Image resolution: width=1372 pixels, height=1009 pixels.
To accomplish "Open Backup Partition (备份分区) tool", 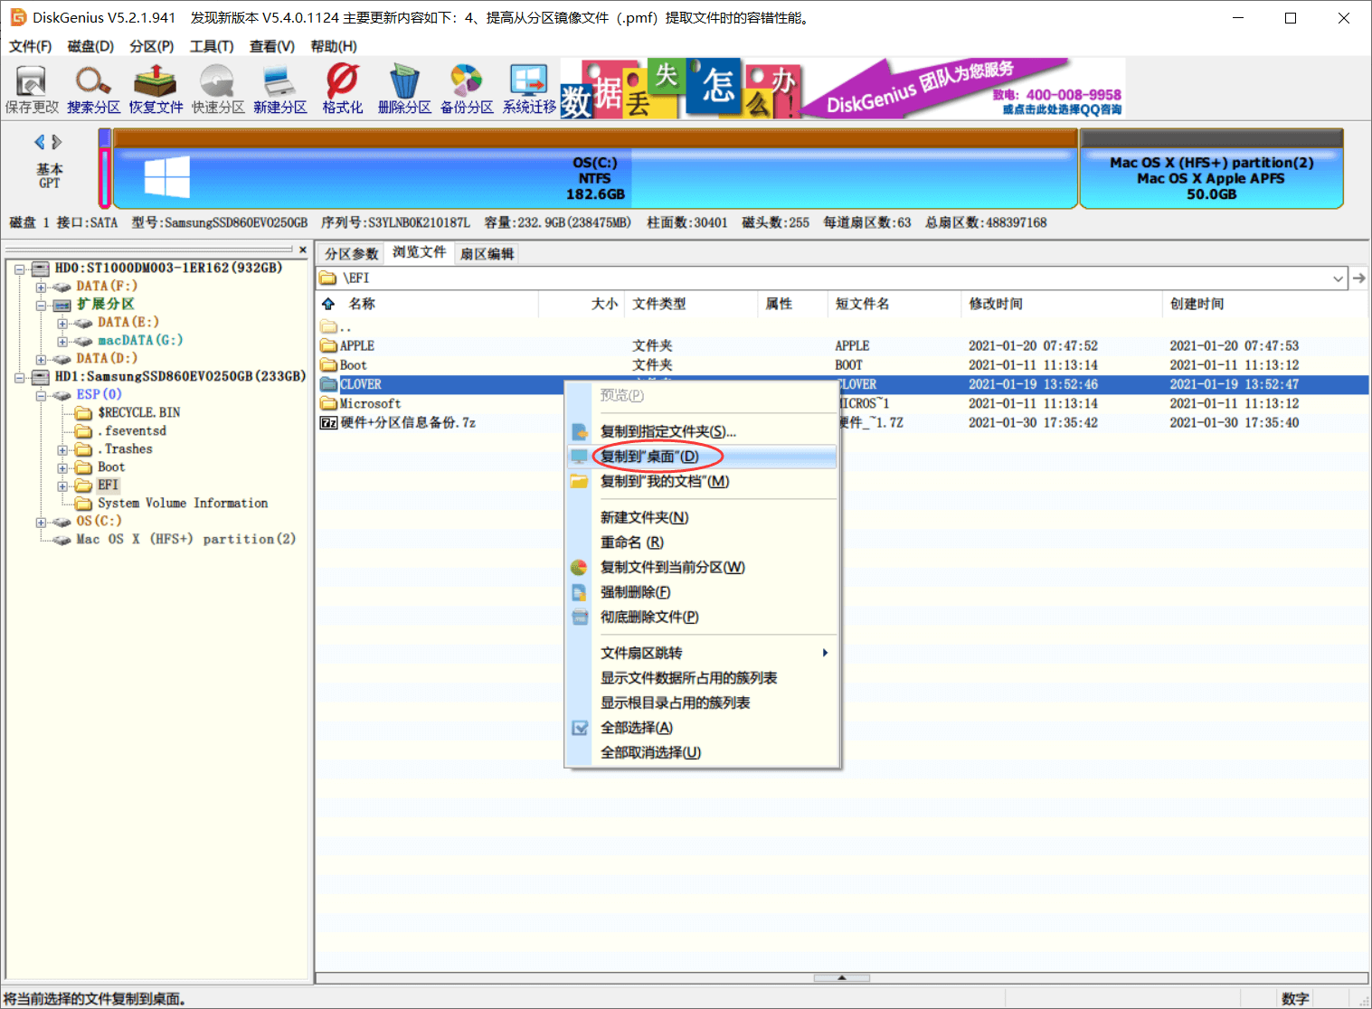I will [x=467, y=89].
